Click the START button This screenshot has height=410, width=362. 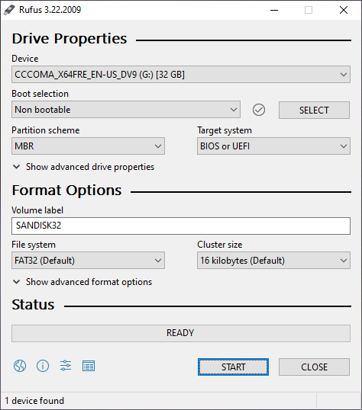pos(233,367)
